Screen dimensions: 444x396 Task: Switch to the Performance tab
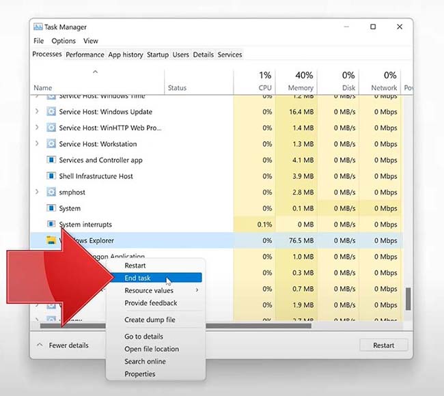click(85, 55)
